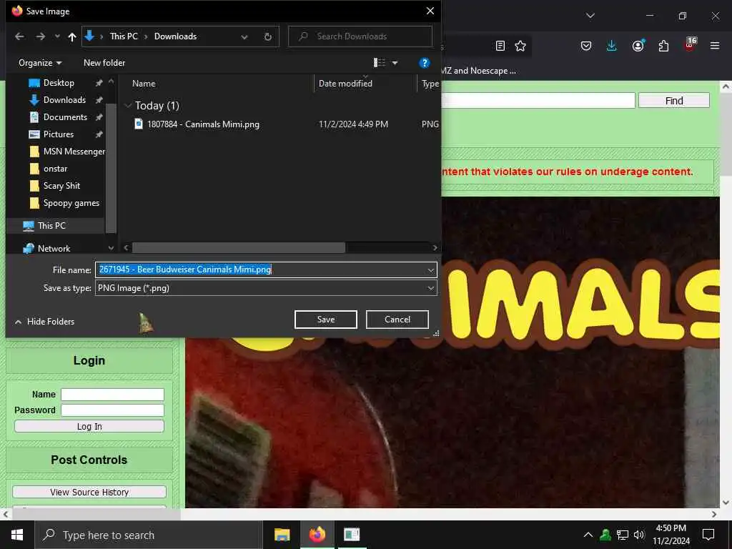Open the notification center icon
Image resolution: width=732 pixels, height=549 pixels.
[708, 535]
